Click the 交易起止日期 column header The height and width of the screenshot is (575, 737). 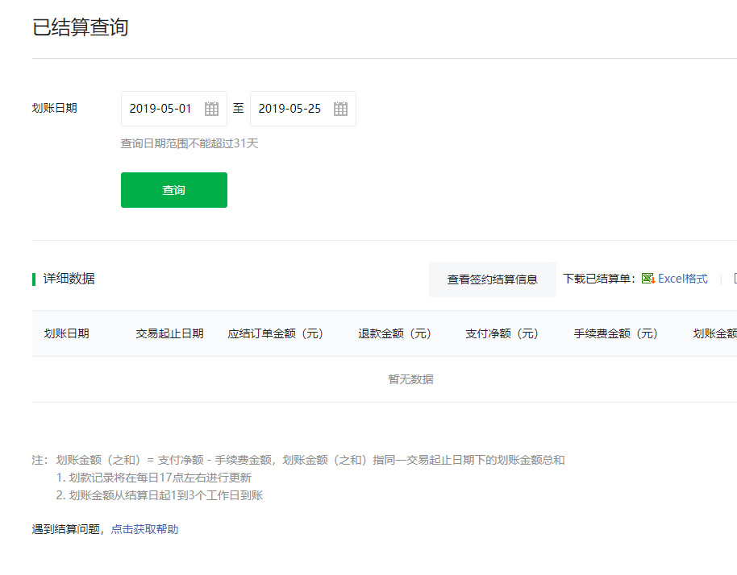point(169,333)
